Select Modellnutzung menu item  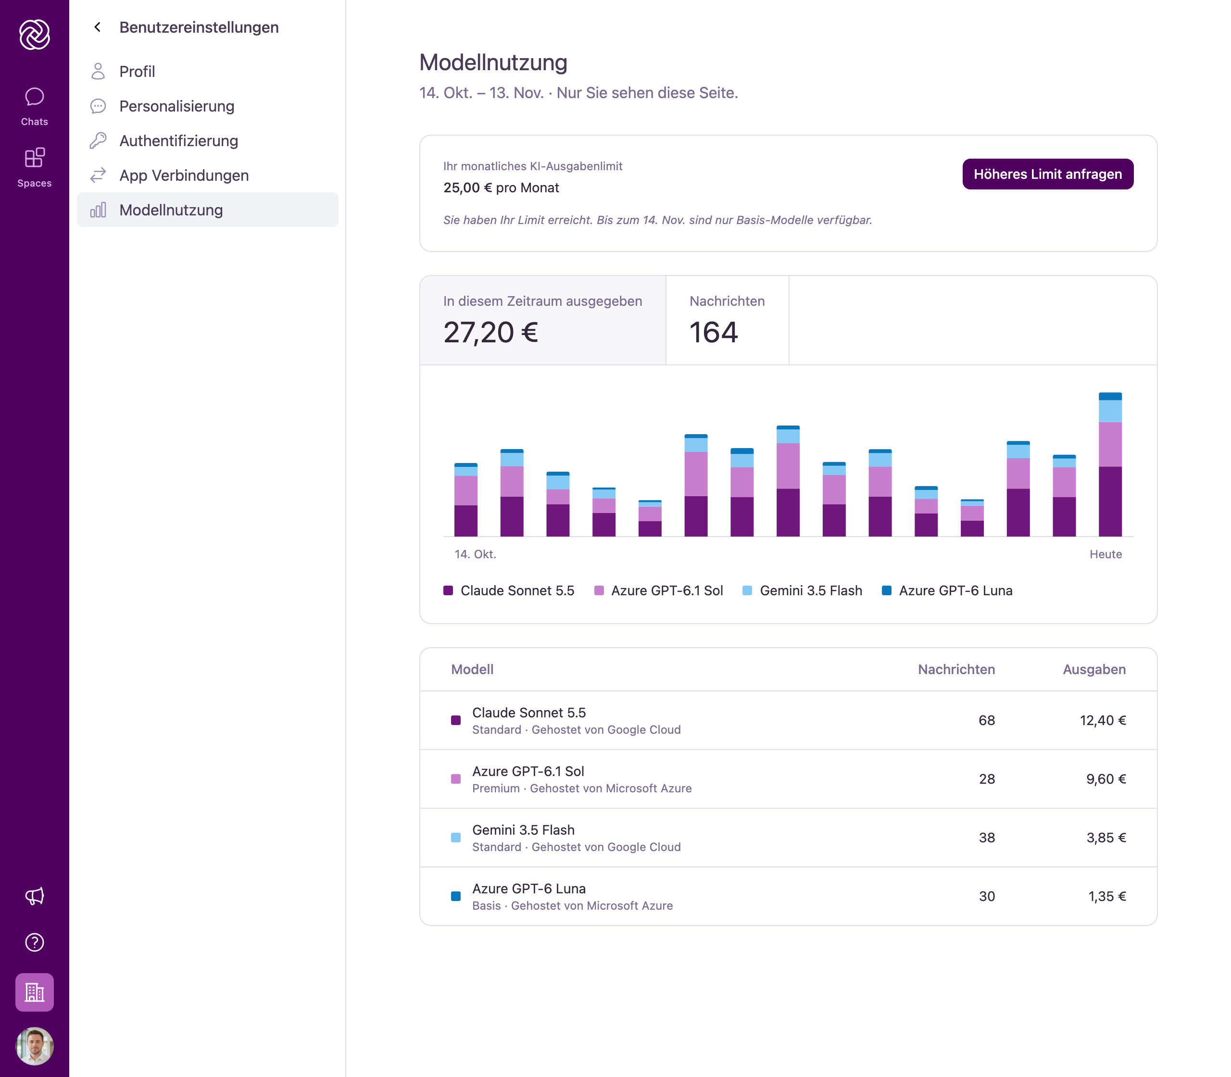pyautogui.click(x=207, y=210)
